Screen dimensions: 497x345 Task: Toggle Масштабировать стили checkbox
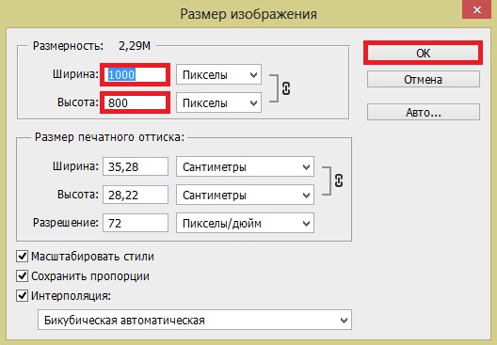pos(22,256)
